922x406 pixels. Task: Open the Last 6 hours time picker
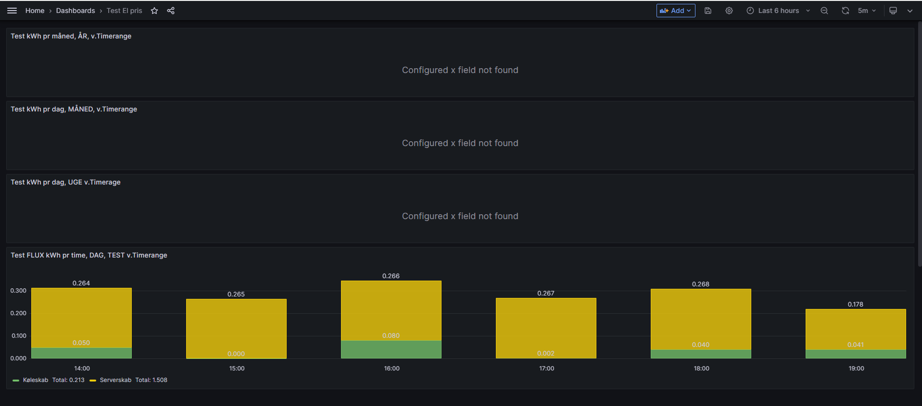click(x=778, y=11)
